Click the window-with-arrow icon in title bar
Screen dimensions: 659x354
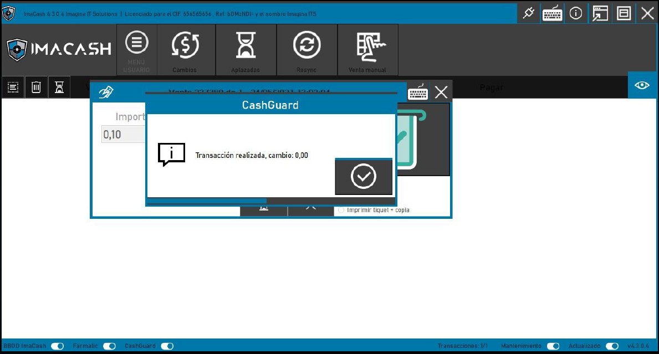(x=600, y=13)
